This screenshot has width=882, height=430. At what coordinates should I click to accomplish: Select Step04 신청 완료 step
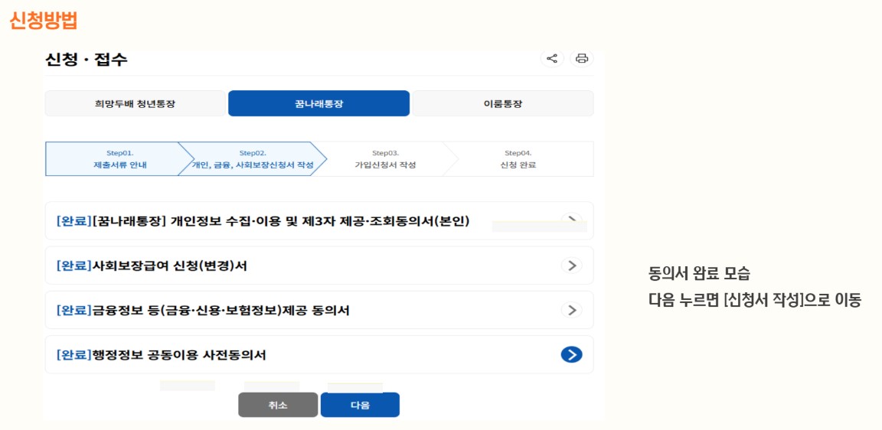[518, 159]
